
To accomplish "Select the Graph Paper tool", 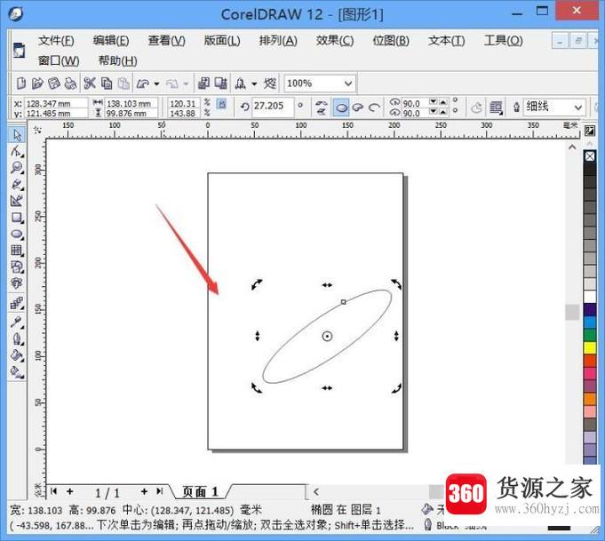I will click(x=17, y=251).
